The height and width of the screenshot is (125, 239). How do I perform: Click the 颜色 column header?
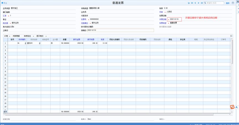coord(170,39)
